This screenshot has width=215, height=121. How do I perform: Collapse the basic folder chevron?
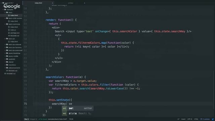(5, 12)
